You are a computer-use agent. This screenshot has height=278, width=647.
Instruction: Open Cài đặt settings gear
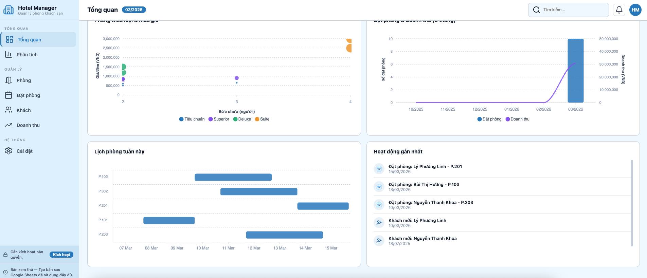click(24, 151)
